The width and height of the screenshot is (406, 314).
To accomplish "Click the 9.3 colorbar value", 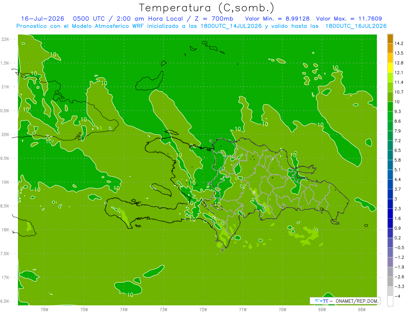I will (398, 111).
